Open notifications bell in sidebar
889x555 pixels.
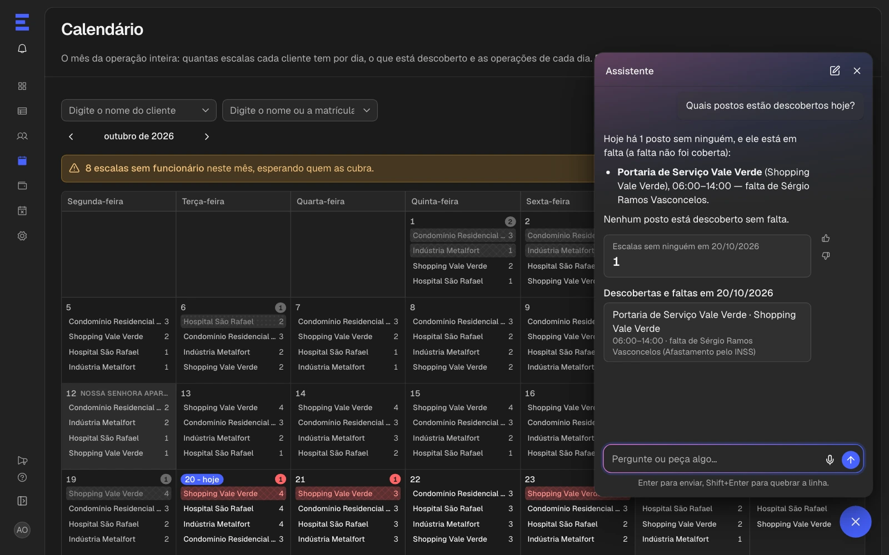22,49
